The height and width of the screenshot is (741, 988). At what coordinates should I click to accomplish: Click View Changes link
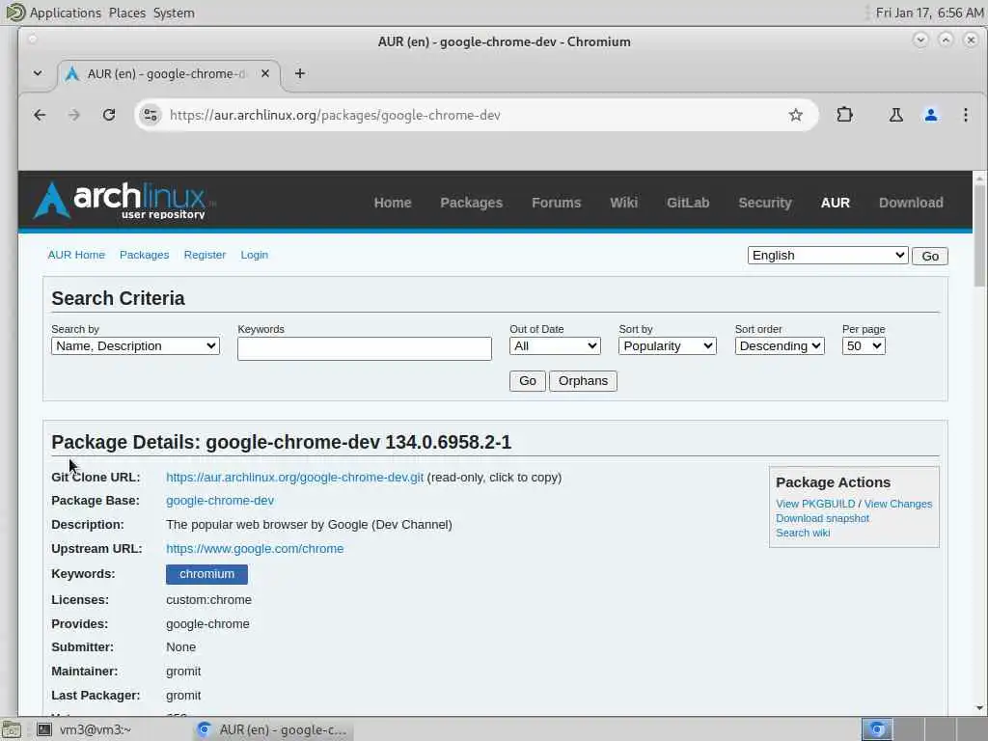(x=898, y=504)
